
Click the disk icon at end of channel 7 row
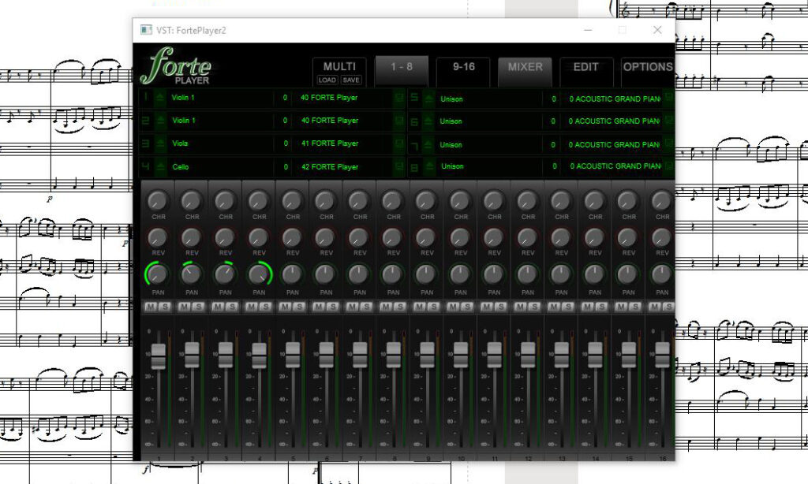[669, 143]
